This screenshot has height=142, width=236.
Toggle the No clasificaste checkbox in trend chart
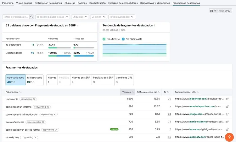[x=123, y=39]
